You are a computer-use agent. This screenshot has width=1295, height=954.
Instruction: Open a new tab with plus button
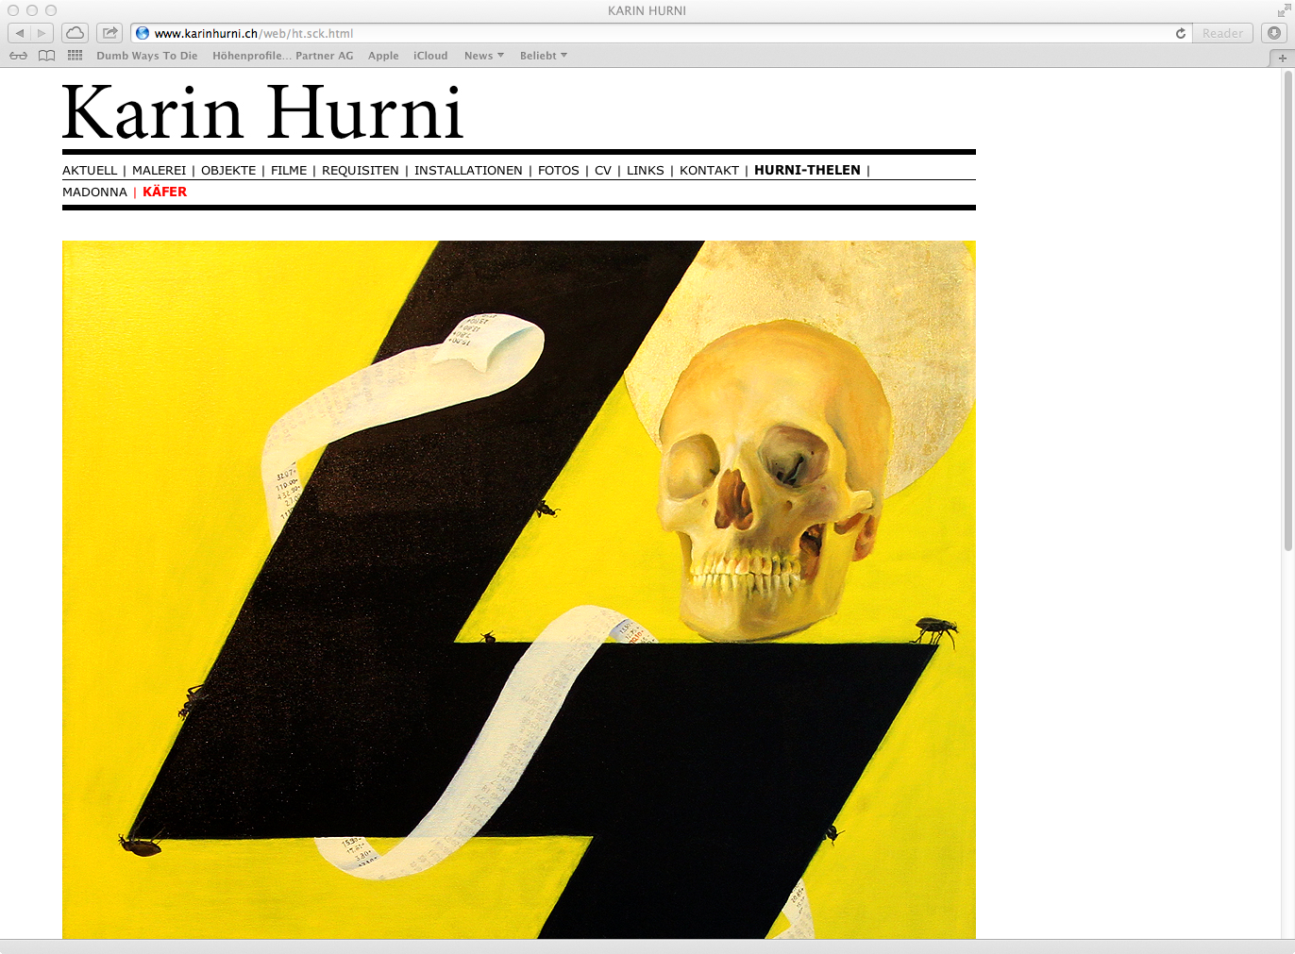[1282, 58]
